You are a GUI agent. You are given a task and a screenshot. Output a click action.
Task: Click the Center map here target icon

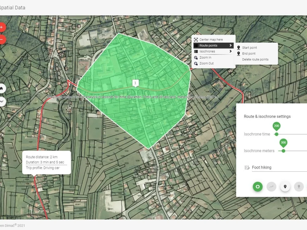pos(196,40)
